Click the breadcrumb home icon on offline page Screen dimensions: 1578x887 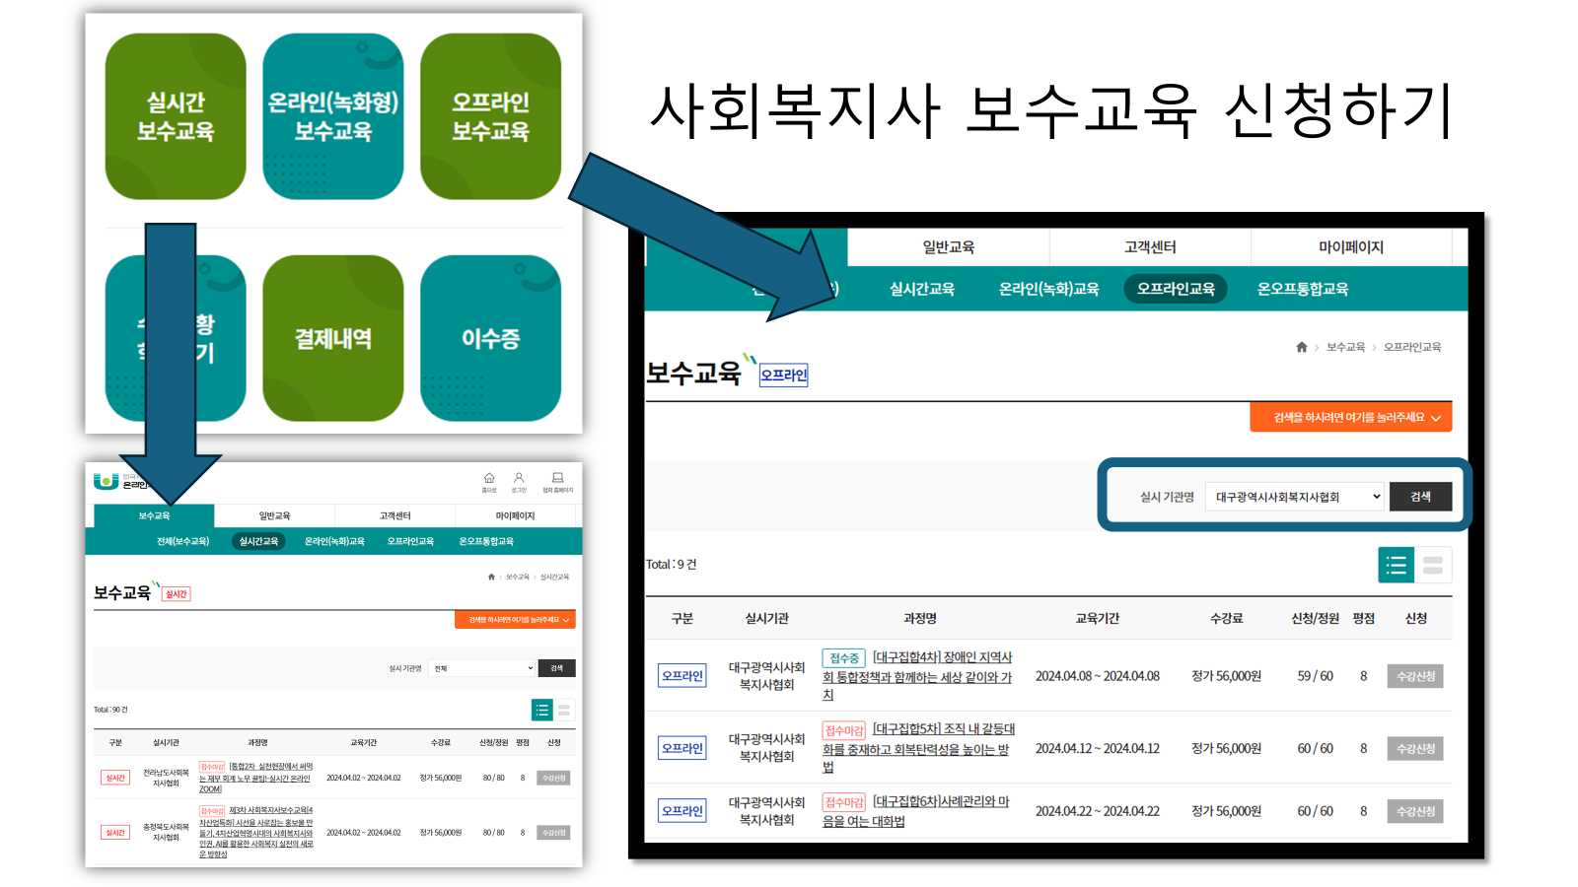point(1300,347)
